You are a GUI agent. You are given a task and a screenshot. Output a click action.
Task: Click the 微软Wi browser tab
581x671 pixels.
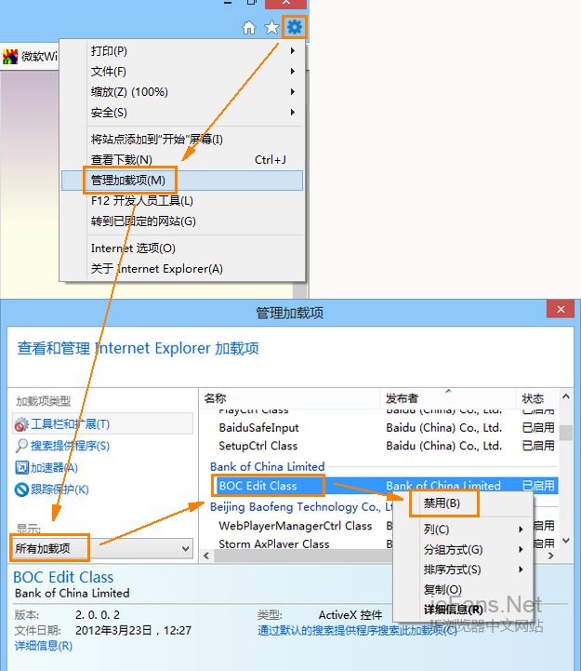click(30, 57)
